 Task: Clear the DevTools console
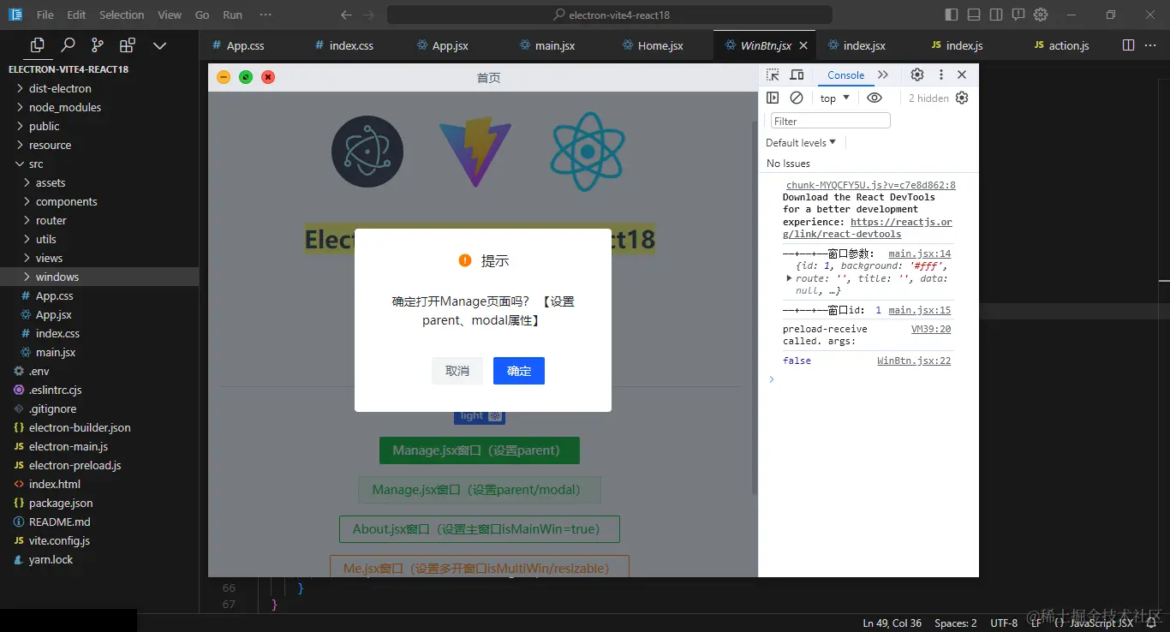pyautogui.click(x=797, y=97)
